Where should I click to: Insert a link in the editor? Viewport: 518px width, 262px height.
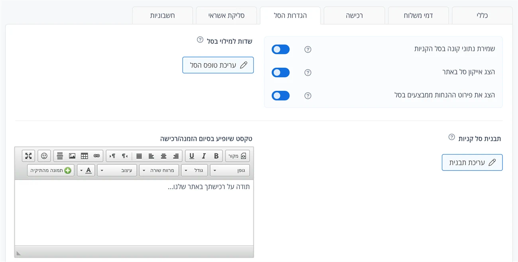(97, 156)
